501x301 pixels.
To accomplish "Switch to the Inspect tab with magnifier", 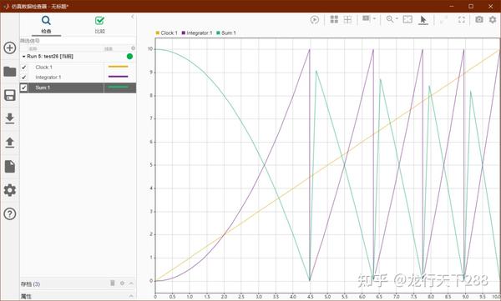I will coord(46,24).
